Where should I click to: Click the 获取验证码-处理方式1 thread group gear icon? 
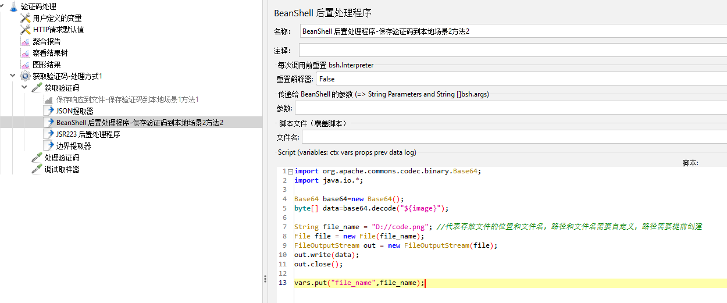coord(25,76)
